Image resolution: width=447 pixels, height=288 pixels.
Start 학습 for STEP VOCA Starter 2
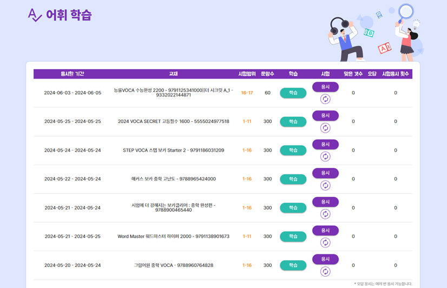(x=293, y=150)
